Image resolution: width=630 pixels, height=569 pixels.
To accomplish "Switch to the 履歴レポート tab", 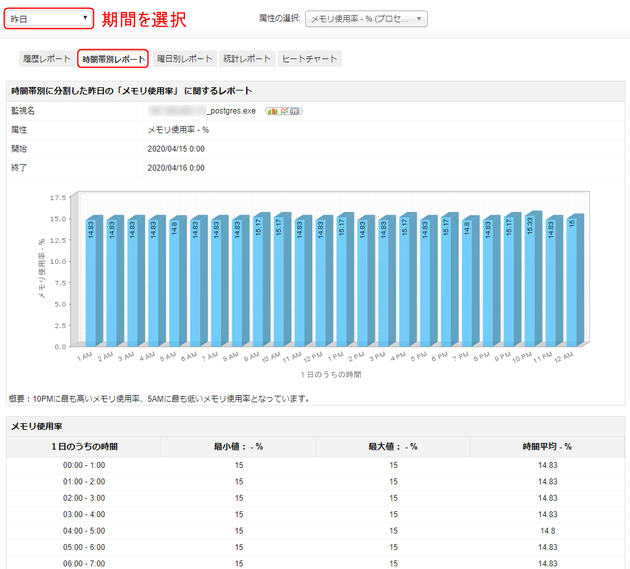I will point(47,59).
